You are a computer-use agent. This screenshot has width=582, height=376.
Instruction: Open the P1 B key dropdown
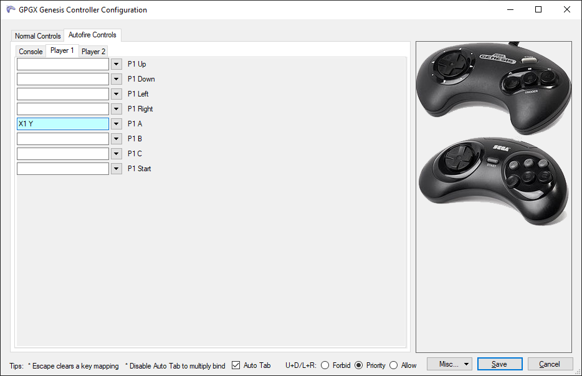(116, 138)
